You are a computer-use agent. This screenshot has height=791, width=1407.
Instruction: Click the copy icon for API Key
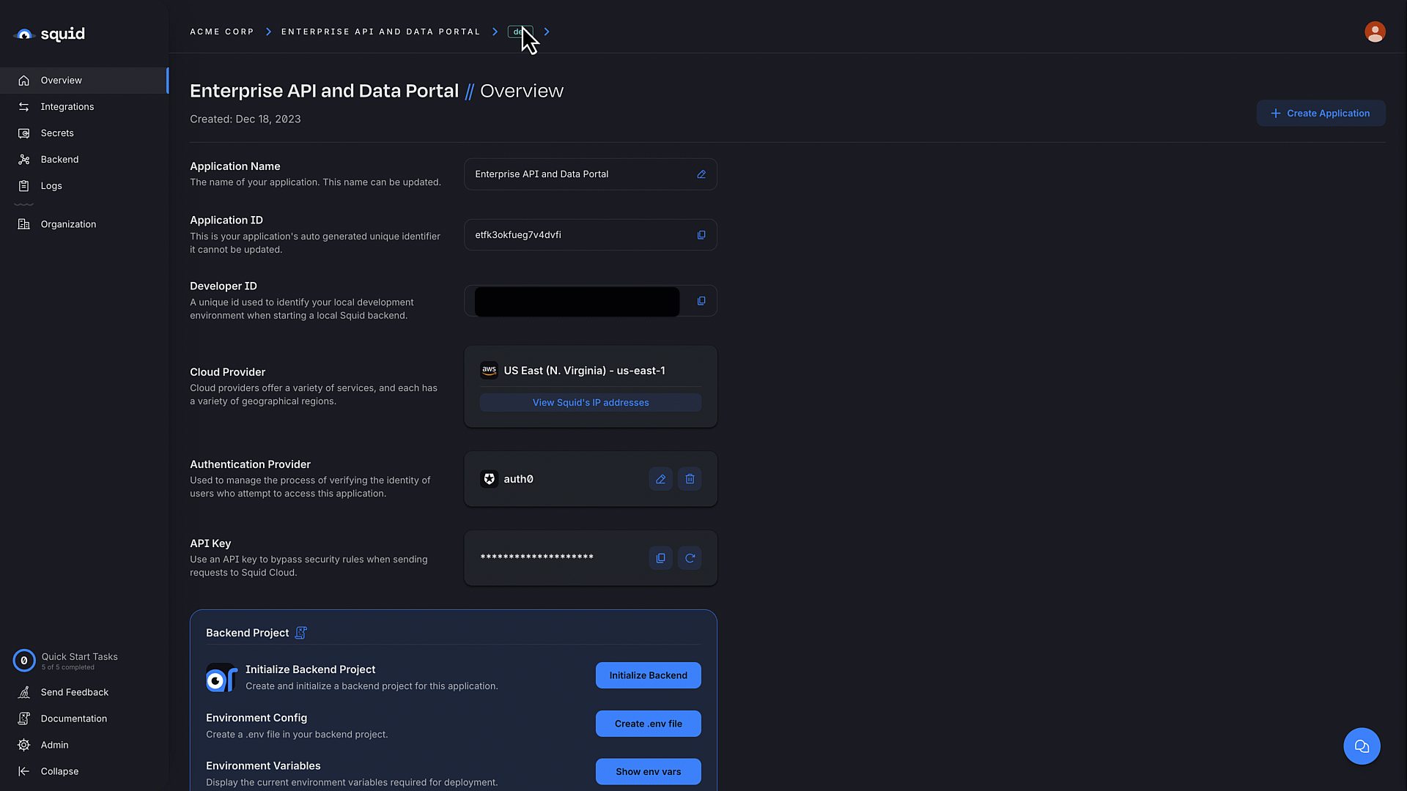coord(661,557)
